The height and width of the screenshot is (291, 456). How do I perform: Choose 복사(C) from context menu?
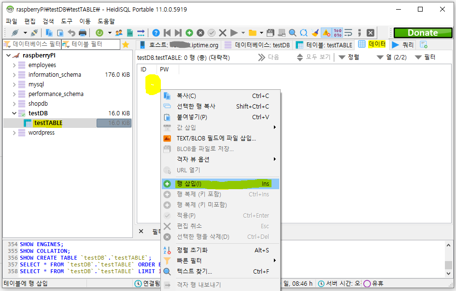coord(220,96)
